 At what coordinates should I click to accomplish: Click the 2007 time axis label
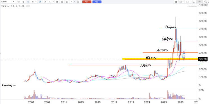pos(31,102)
